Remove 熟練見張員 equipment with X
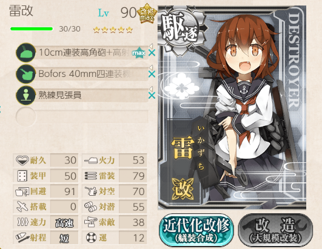This screenshot has height=249, width=322. [152, 96]
